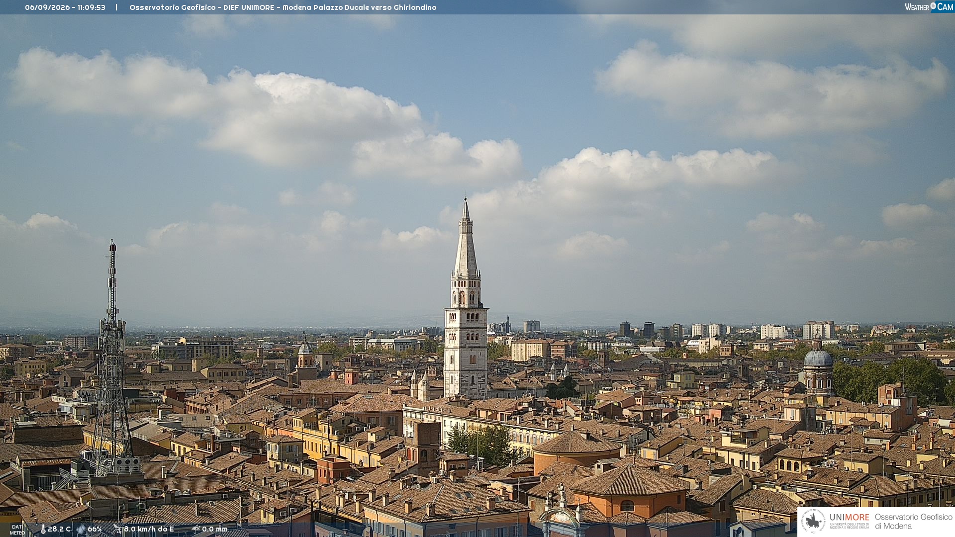Image resolution: width=955 pixels, height=537 pixels.
Task: Click the Osservatorio Geofisico di Modena caption
Action: [x=913, y=521]
